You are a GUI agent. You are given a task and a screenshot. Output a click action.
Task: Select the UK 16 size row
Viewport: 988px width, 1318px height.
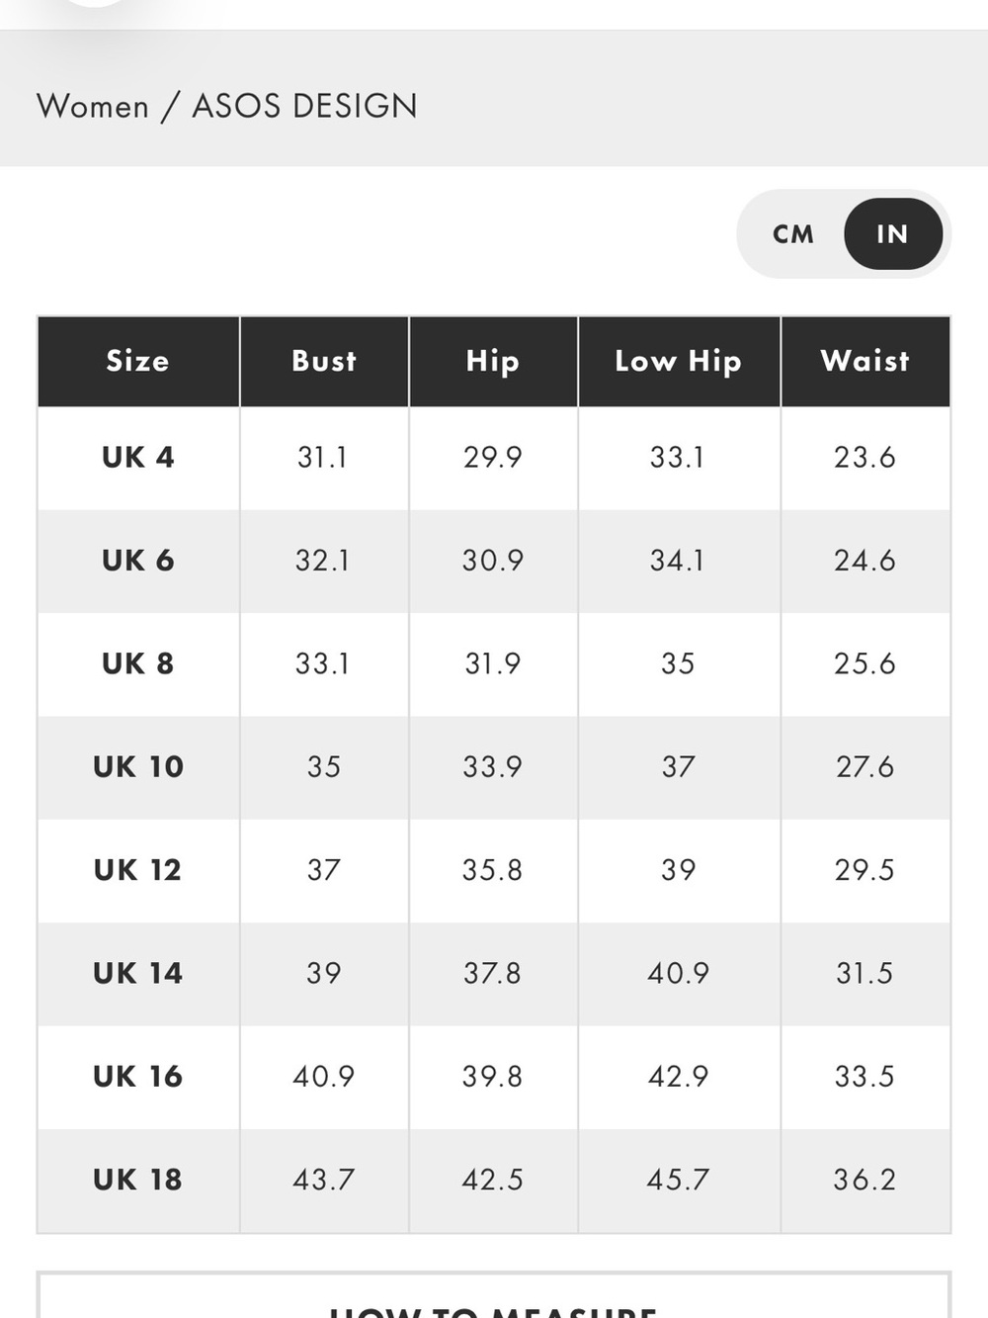pos(494,1077)
